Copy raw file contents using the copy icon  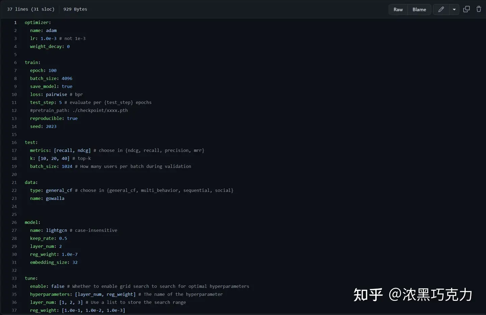(x=466, y=9)
